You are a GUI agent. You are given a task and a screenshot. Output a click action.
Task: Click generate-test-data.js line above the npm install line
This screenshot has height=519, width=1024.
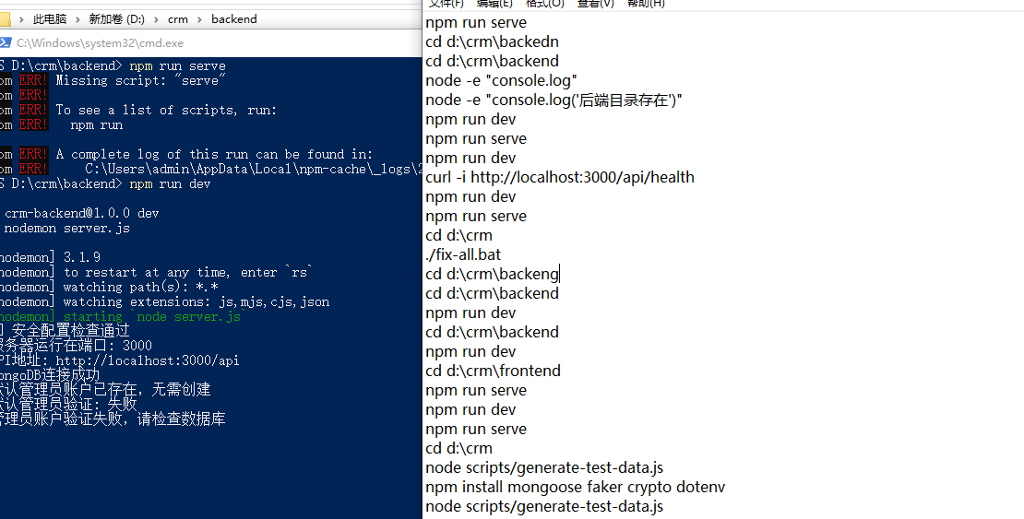[x=544, y=468]
